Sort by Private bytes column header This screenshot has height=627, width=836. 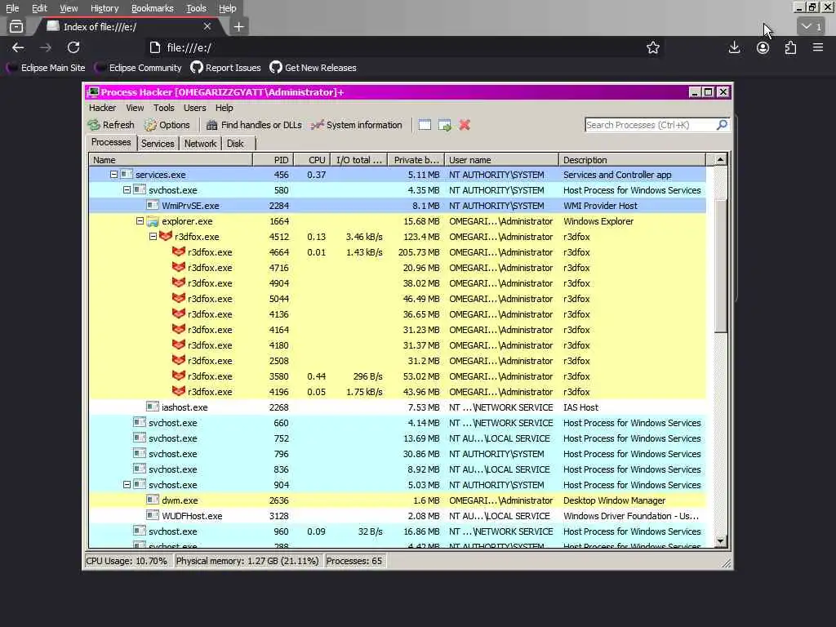click(416, 160)
